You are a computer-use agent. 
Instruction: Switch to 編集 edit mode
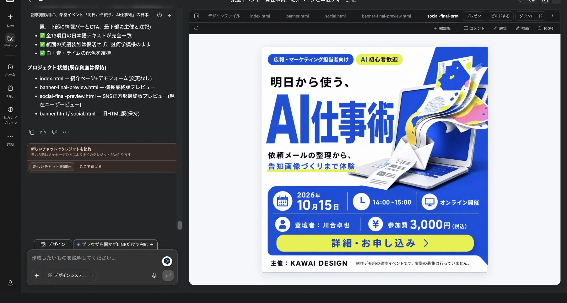(500, 28)
